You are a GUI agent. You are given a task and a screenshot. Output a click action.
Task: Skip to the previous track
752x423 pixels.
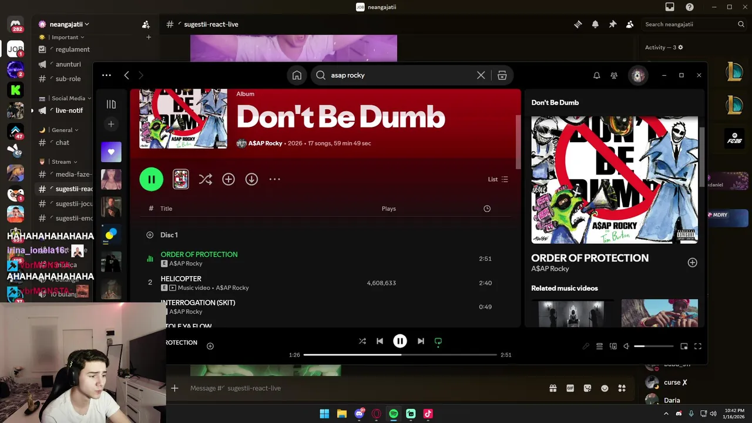click(x=380, y=341)
